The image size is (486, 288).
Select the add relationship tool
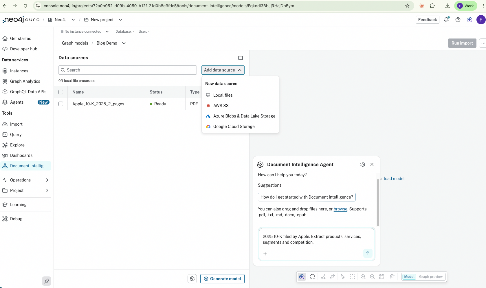click(x=323, y=277)
